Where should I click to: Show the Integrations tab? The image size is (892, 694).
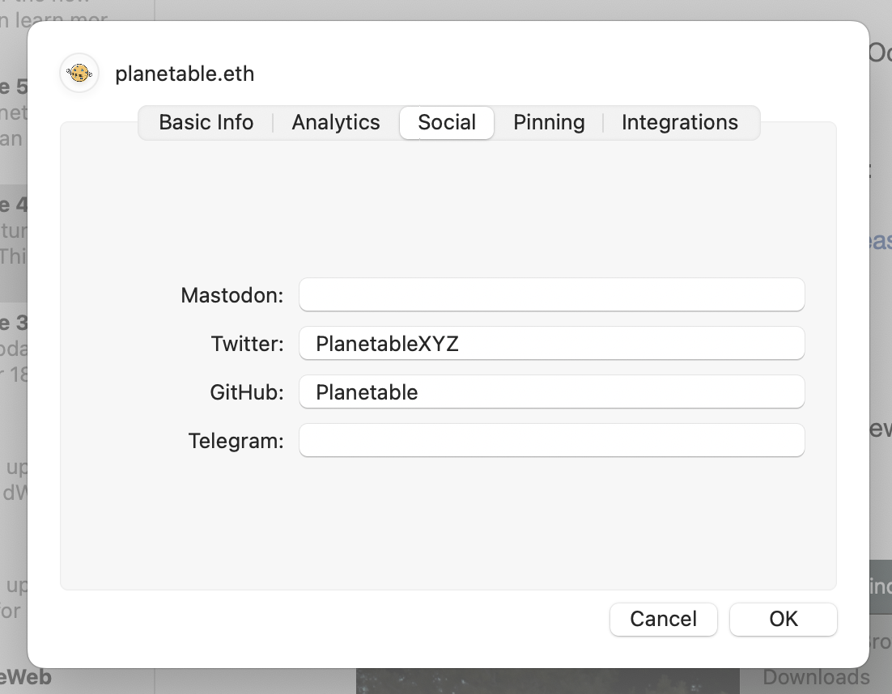tap(680, 123)
